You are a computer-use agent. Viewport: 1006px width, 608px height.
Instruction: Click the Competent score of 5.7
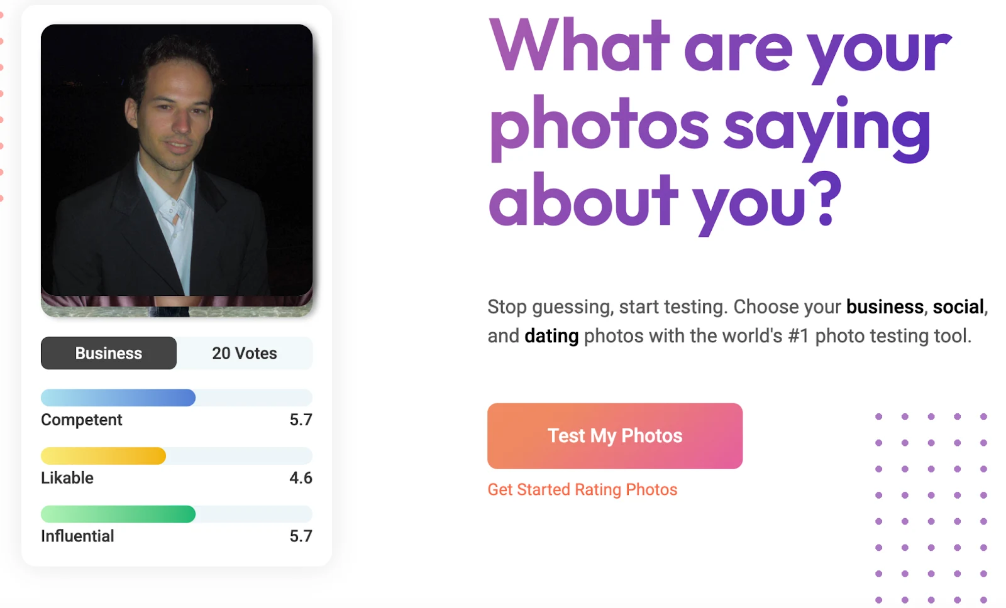tap(301, 420)
